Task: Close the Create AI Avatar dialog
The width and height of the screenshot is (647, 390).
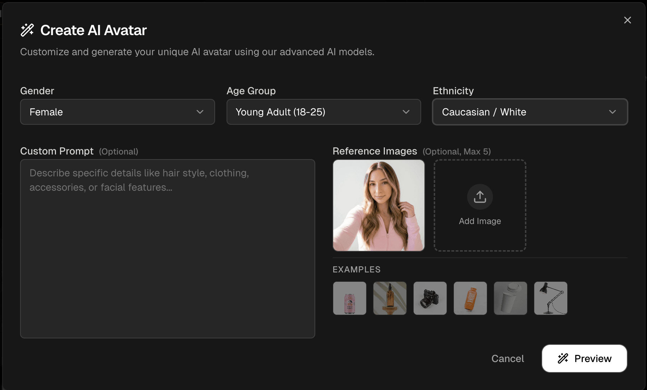Action: point(627,20)
